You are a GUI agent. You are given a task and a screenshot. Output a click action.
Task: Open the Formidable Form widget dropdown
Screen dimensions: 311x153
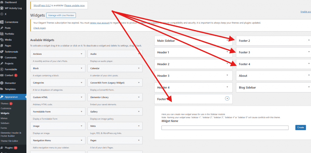tap(81, 111)
